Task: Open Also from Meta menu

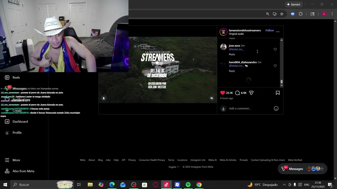Action: click(19, 171)
